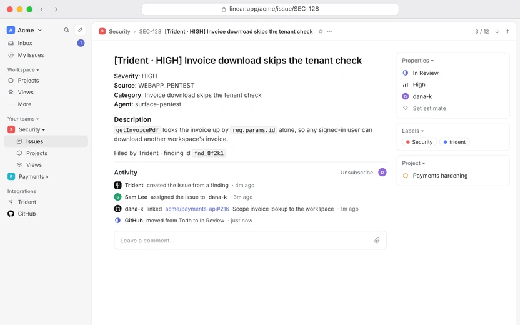Star this issue as favorite

point(321,31)
